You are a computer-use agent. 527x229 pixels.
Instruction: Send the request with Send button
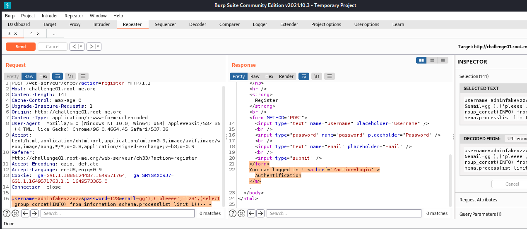coord(21,47)
